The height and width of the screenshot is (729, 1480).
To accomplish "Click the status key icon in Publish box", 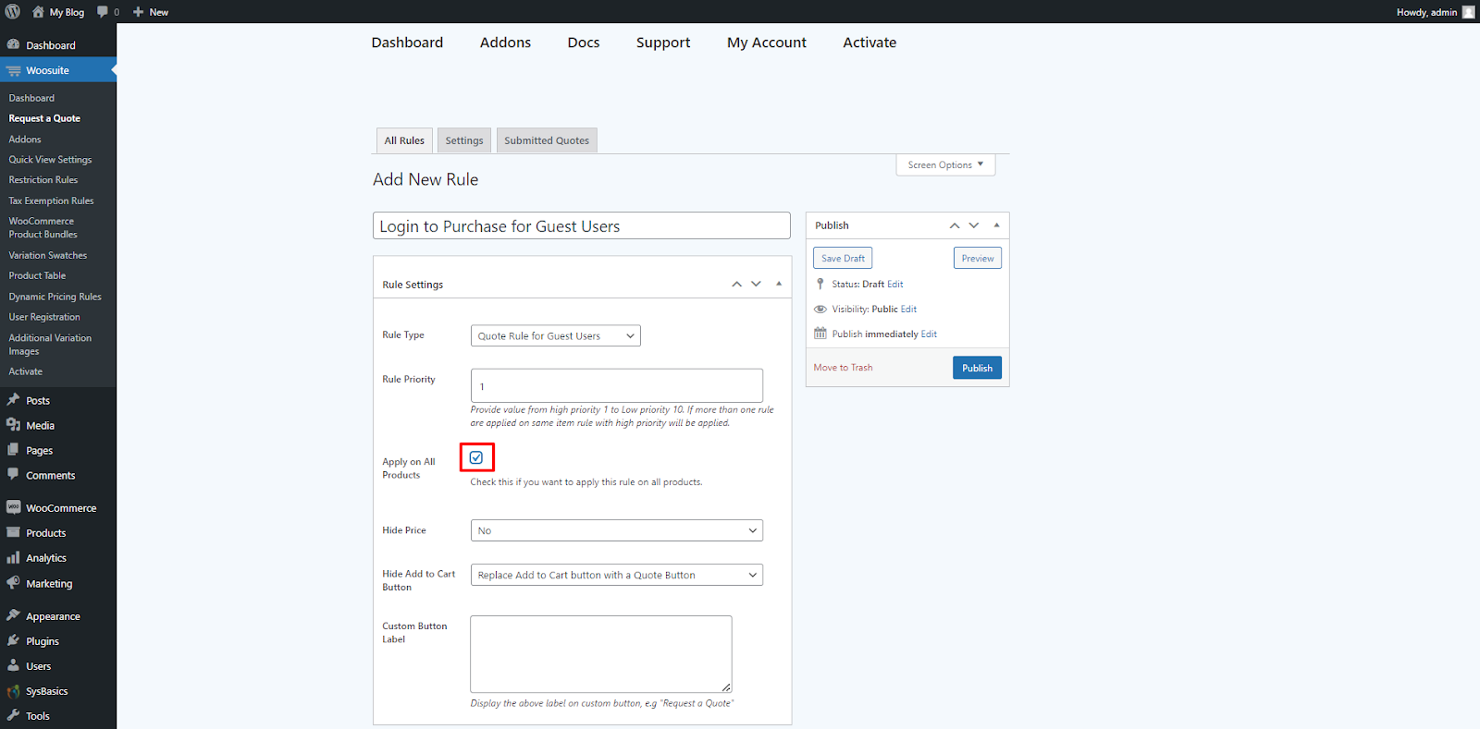I will pos(820,284).
